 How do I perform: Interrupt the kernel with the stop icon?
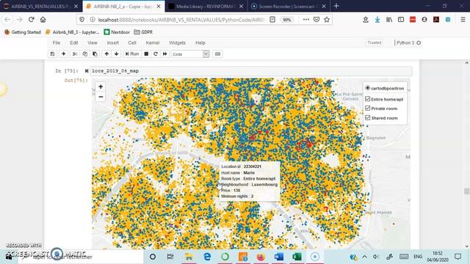point(146,54)
